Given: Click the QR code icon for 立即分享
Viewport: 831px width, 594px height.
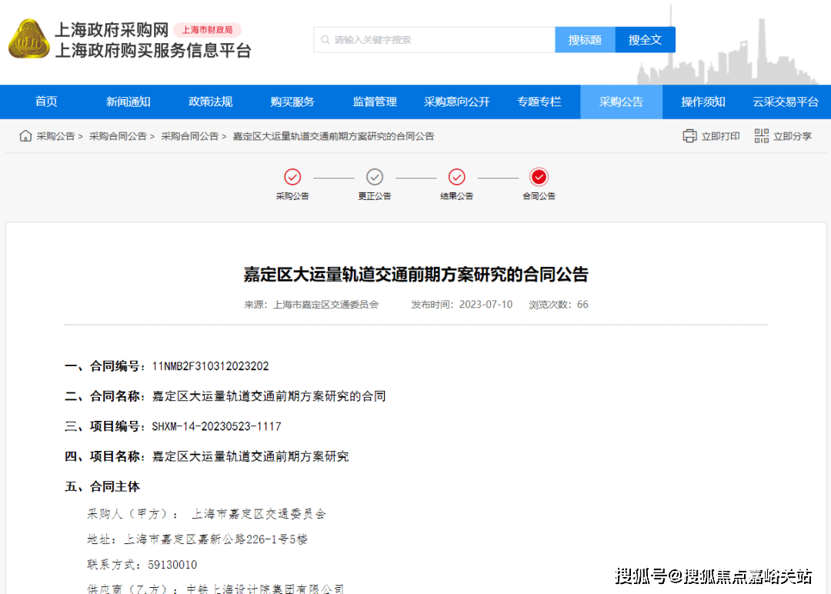Looking at the screenshot, I should pyautogui.click(x=761, y=136).
